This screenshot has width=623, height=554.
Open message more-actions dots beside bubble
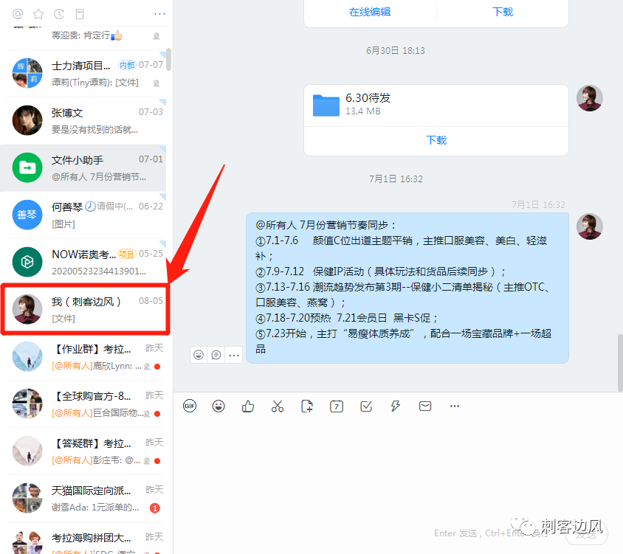(x=234, y=355)
